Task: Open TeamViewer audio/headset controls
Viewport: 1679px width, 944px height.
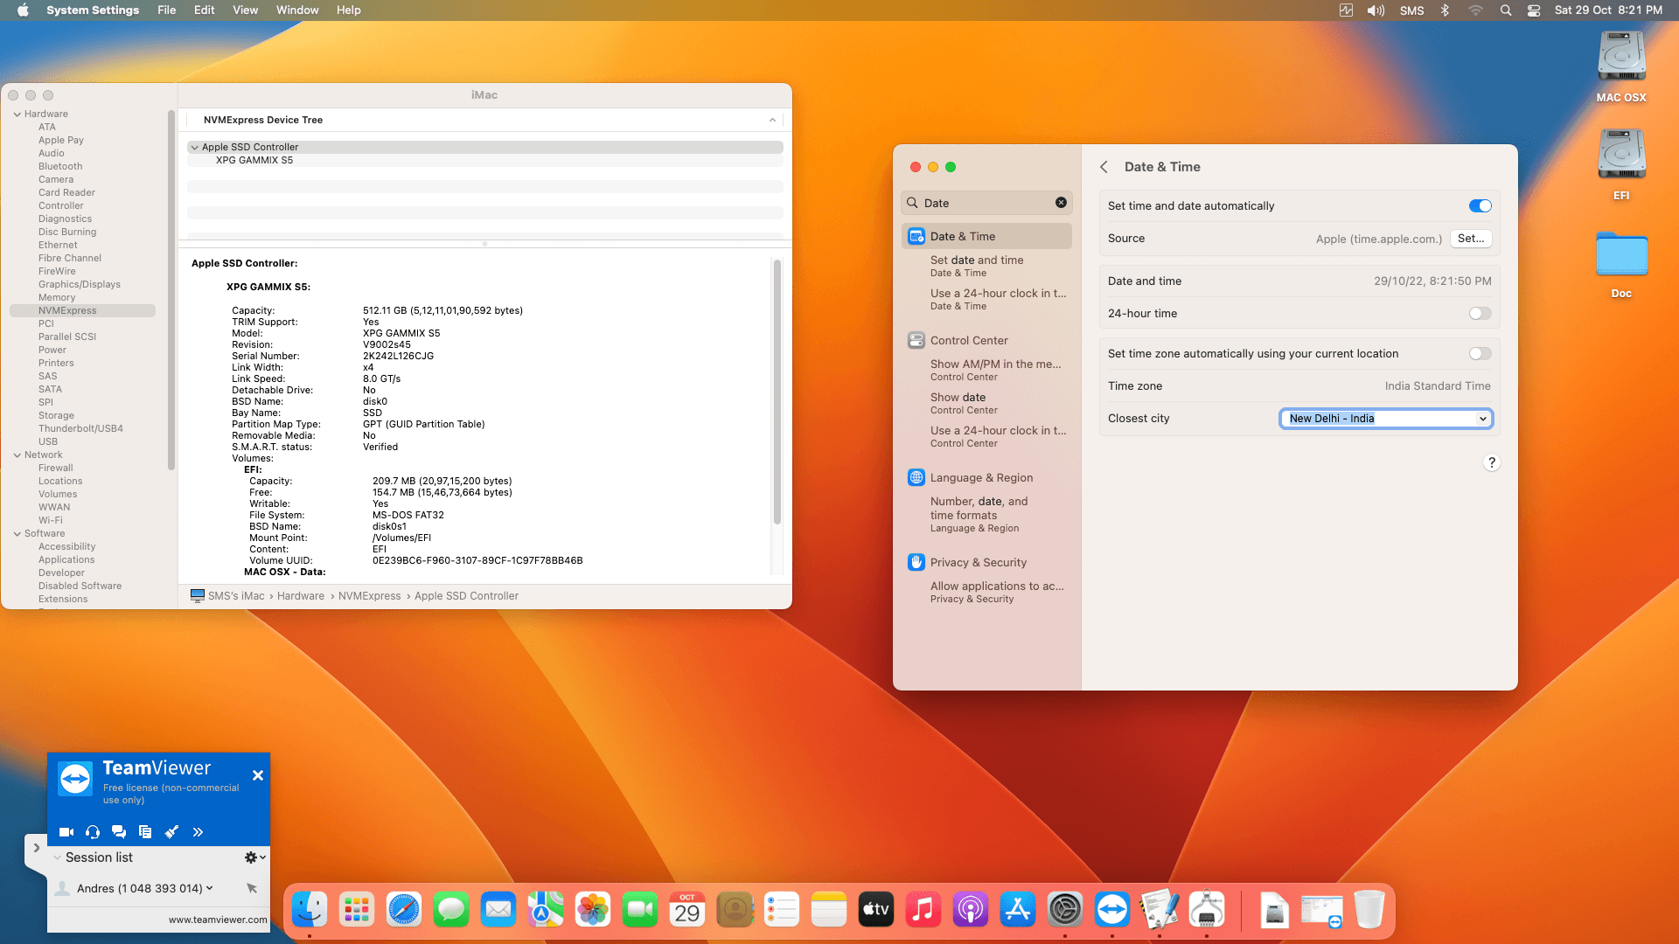Action: point(93,832)
